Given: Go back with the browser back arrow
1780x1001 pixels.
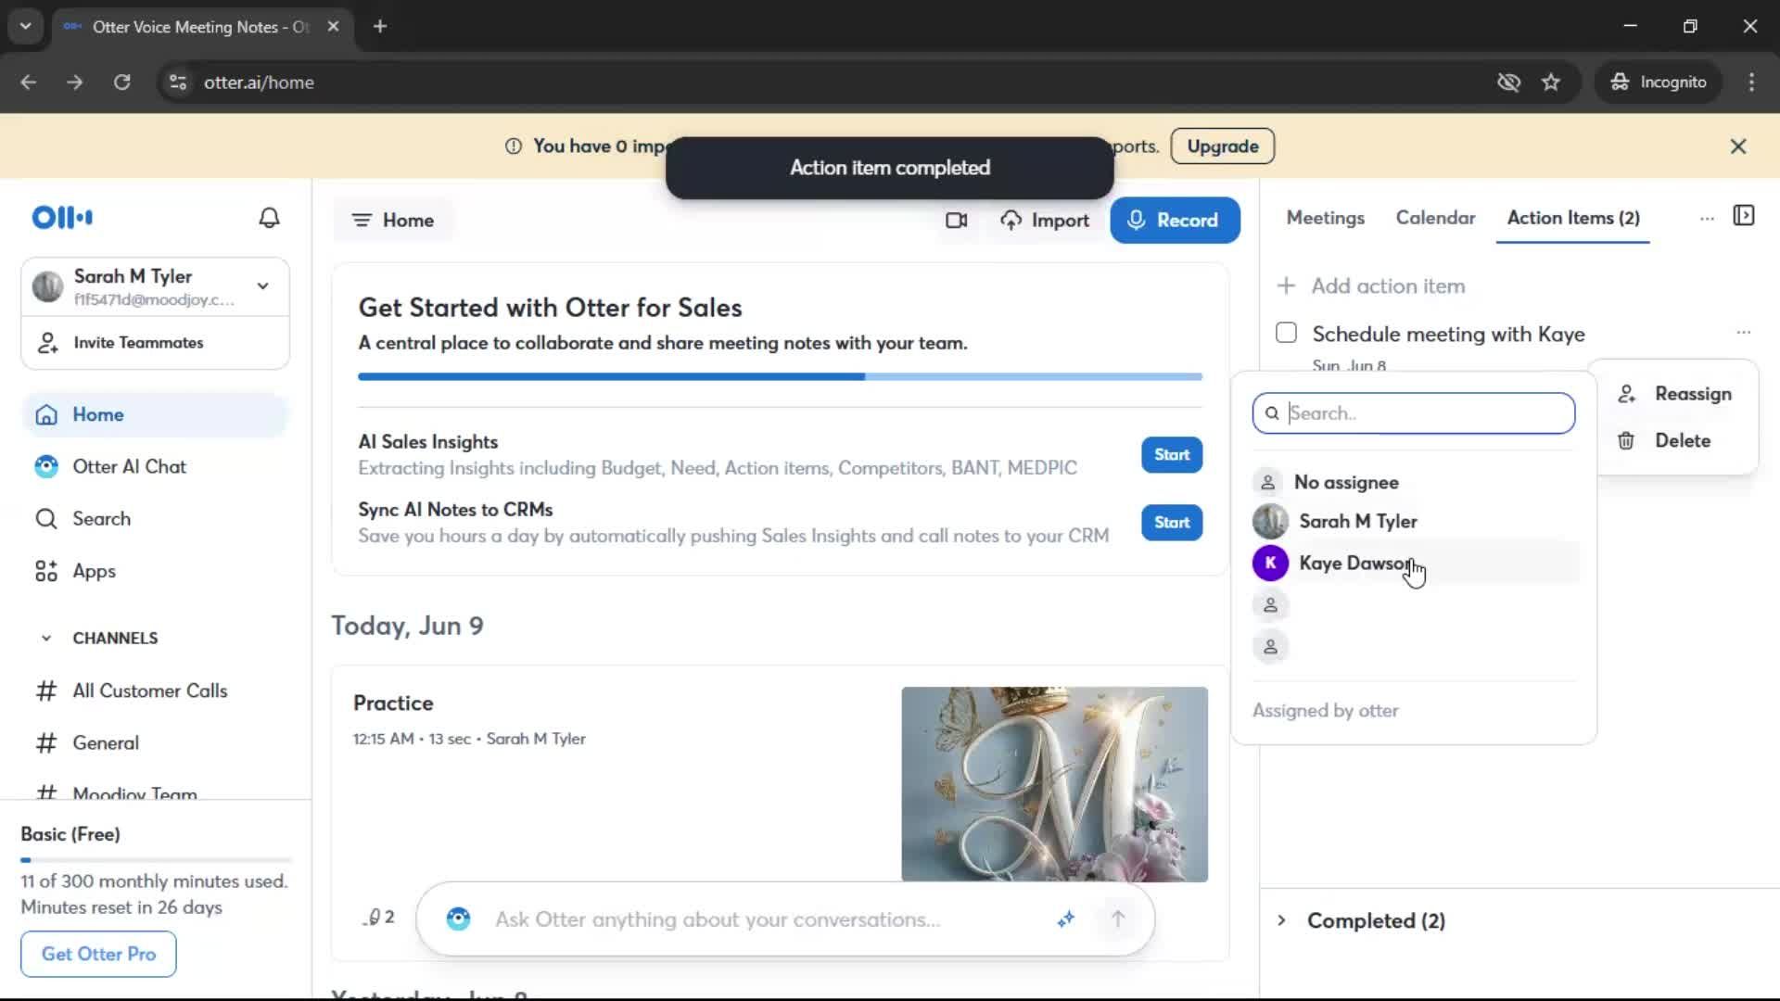Looking at the screenshot, I should [29, 82].
